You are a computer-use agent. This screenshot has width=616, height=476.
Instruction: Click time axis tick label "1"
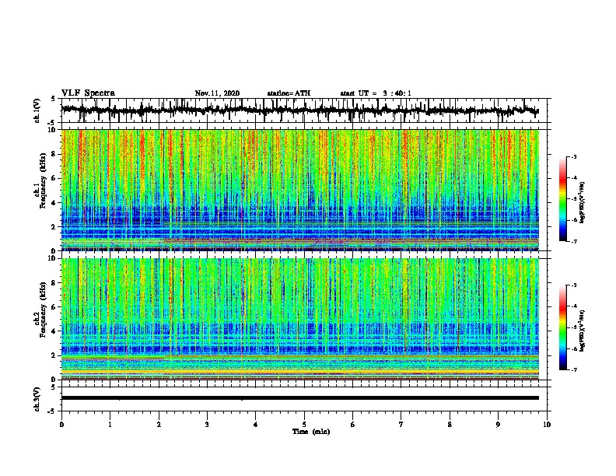[110, 425]
